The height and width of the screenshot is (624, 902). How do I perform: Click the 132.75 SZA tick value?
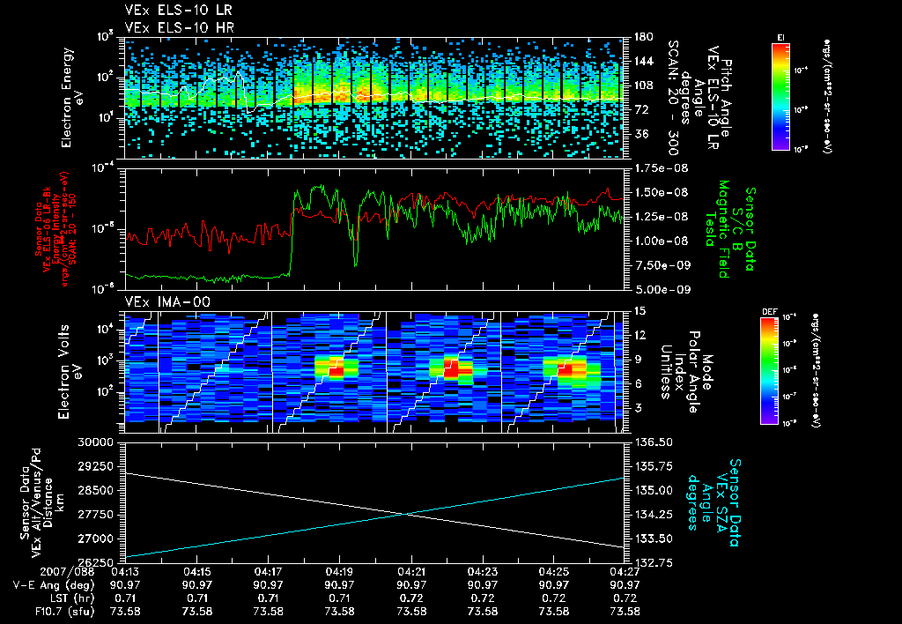(x=654, y=562)
